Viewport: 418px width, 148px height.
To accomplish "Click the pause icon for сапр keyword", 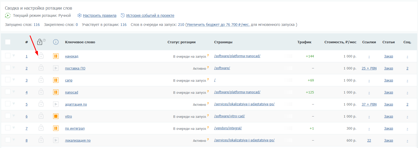I will (x=56, y=80).
